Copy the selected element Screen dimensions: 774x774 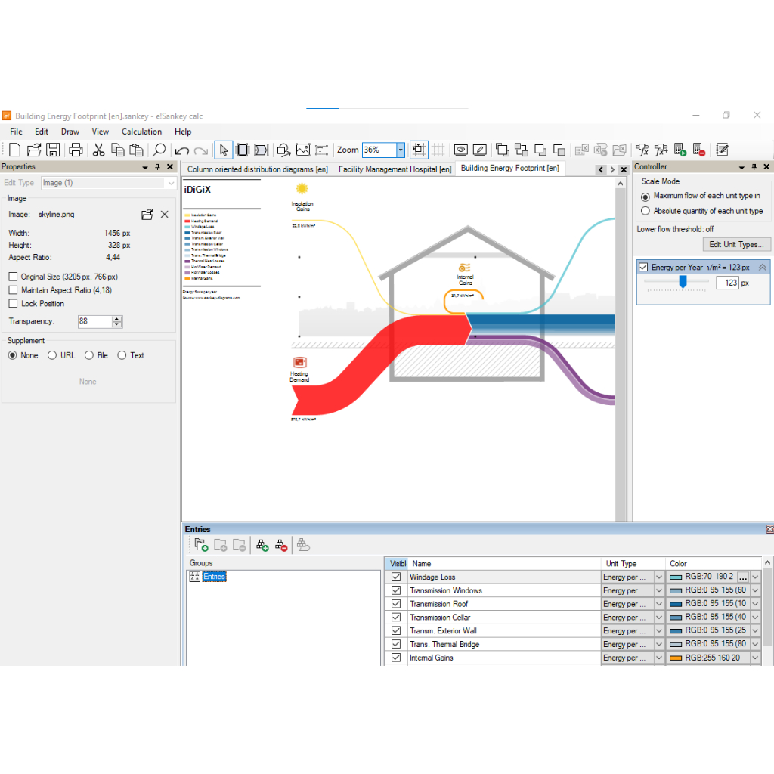click(x=117, y=150)
